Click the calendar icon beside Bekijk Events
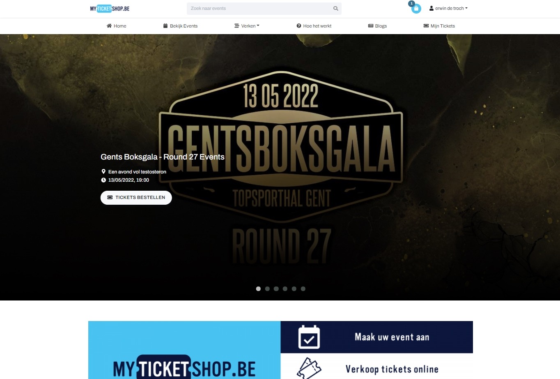 tap(165, 26)
